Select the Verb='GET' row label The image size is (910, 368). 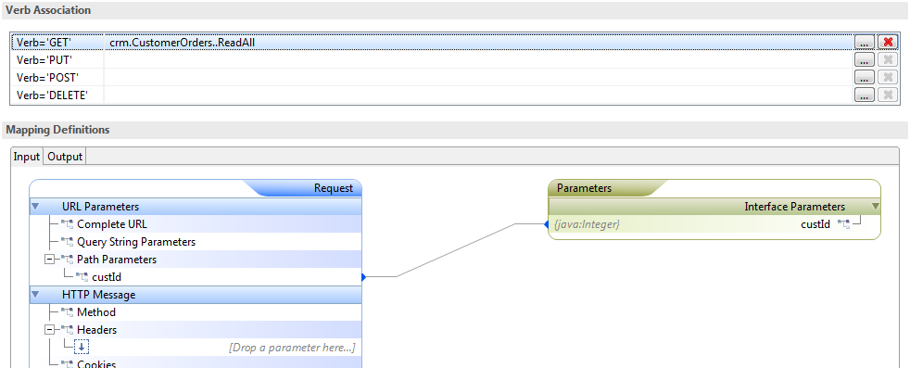click(44, 43)
